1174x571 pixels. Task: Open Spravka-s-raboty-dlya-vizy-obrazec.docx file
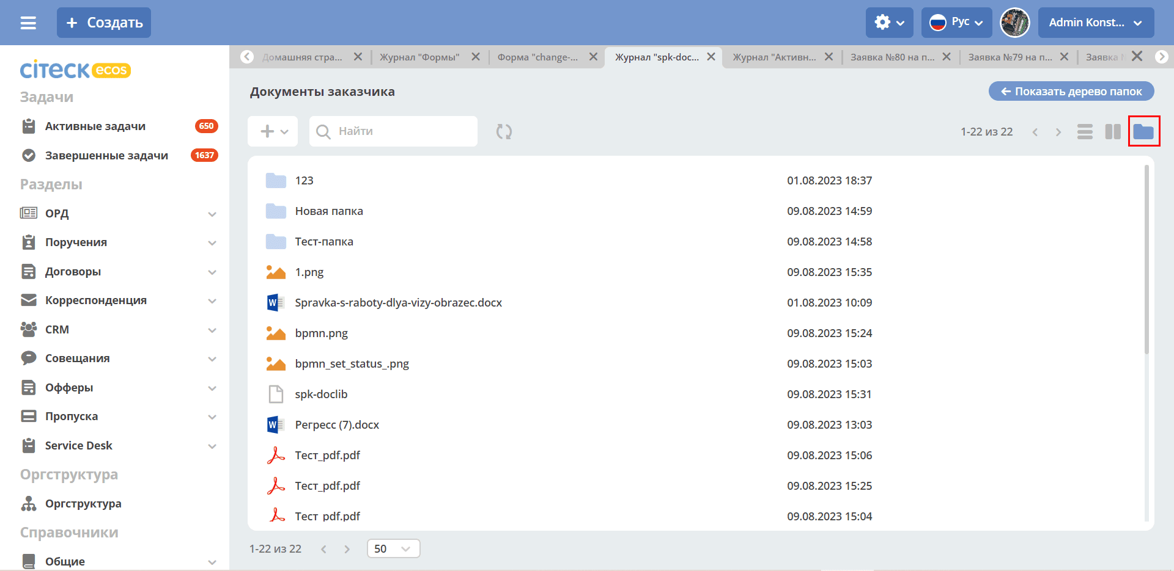(x=398, y=303)
